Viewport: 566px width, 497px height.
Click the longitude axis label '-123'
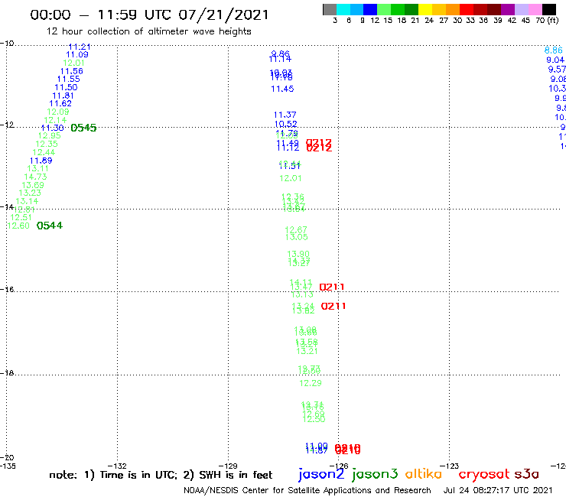(x=449, y=466)
